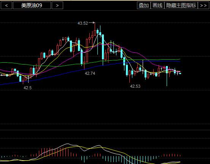Click the 42.74 low price label
The height and width of the screenshot is (164, 210).
[90, 73]
